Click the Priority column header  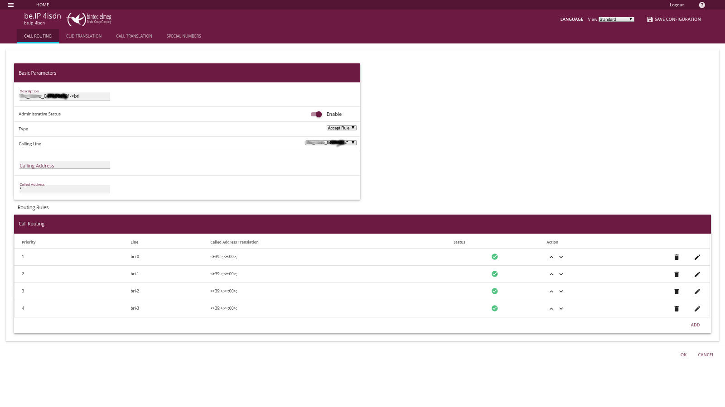pyautogui.click(x=29, y=242)
